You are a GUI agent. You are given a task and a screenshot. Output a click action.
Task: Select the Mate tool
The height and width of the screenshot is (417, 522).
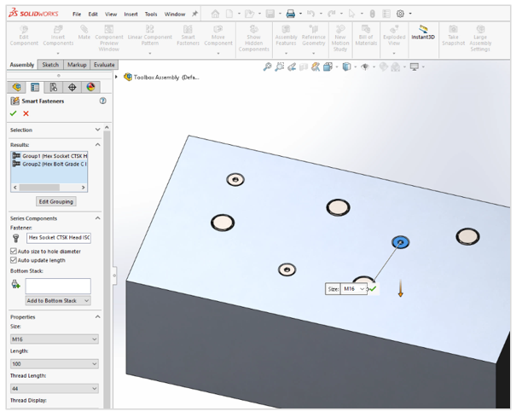[x=84, y=32]
